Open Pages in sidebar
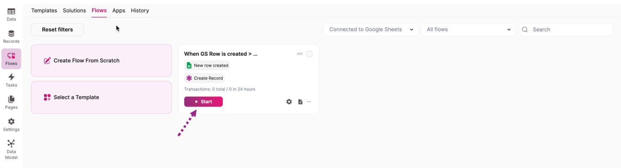621x168 pixels. coord(11,102)
